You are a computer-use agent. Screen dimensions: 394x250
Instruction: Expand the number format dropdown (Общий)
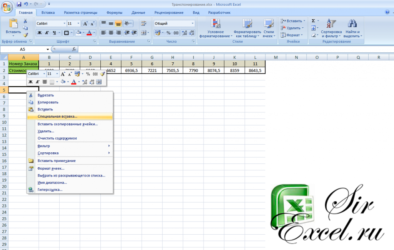click(193, 23)
